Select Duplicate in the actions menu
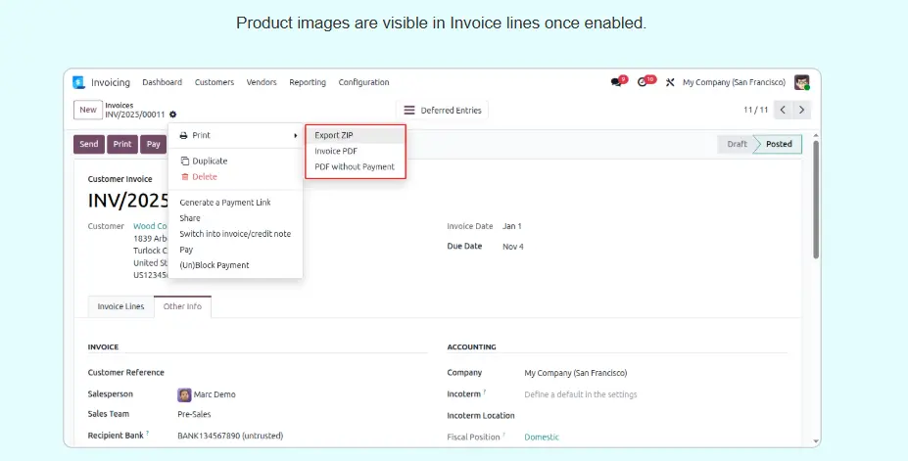The width and height of the screenshot is (908, 461). (210, 161)
